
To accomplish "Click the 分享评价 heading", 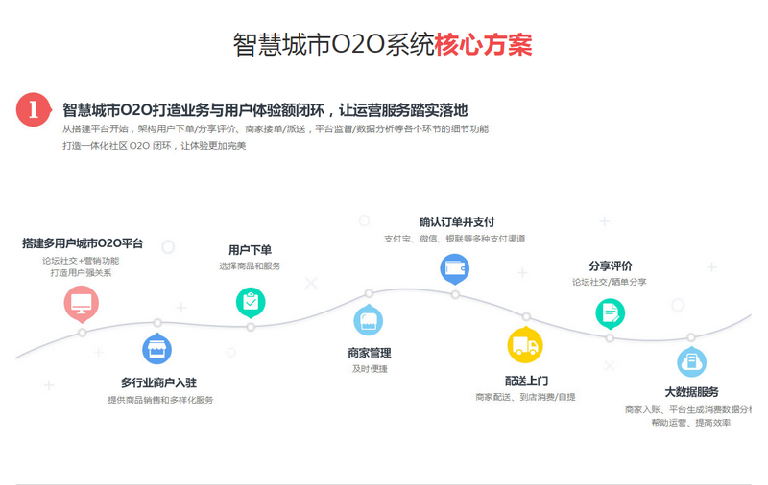I will click(x=611, y=266).
